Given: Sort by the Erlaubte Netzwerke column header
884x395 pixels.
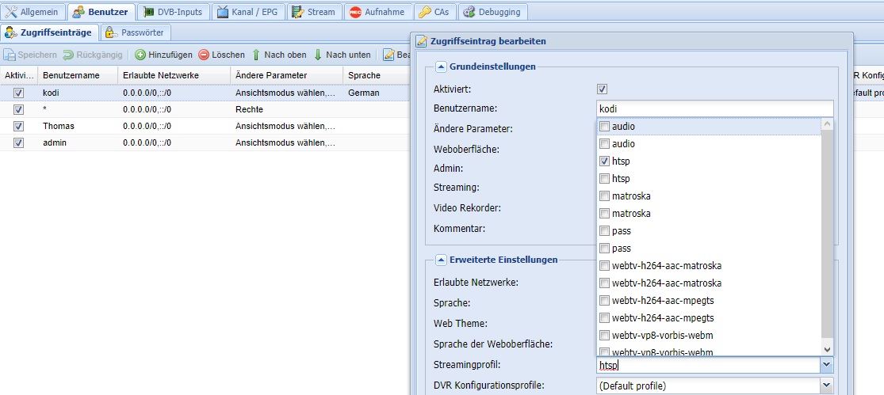Looking at the screenshot, I should point(174,75).
